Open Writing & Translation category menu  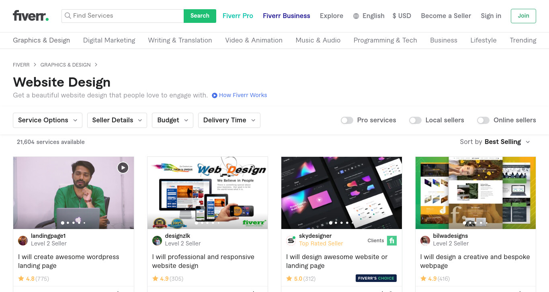pos(180,40)
